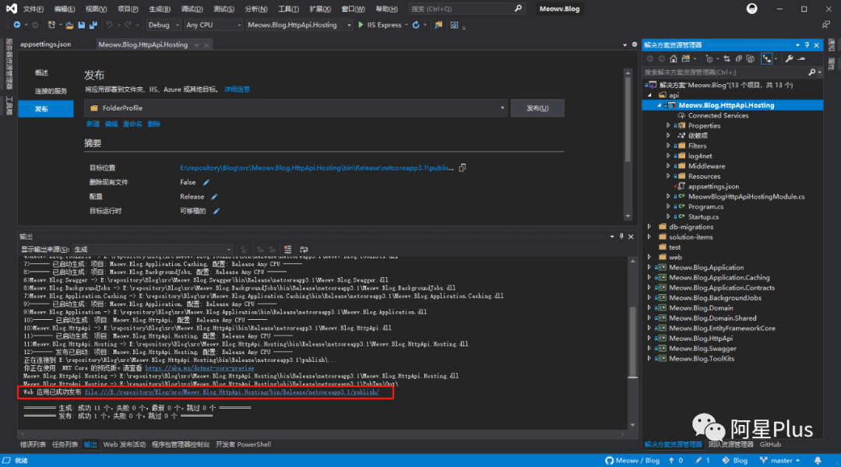Screen dimensions: 841x467
Task: Switch to the 程序包管理器控制台 tab
Action: pyautogui.click(x=180, y=444)
